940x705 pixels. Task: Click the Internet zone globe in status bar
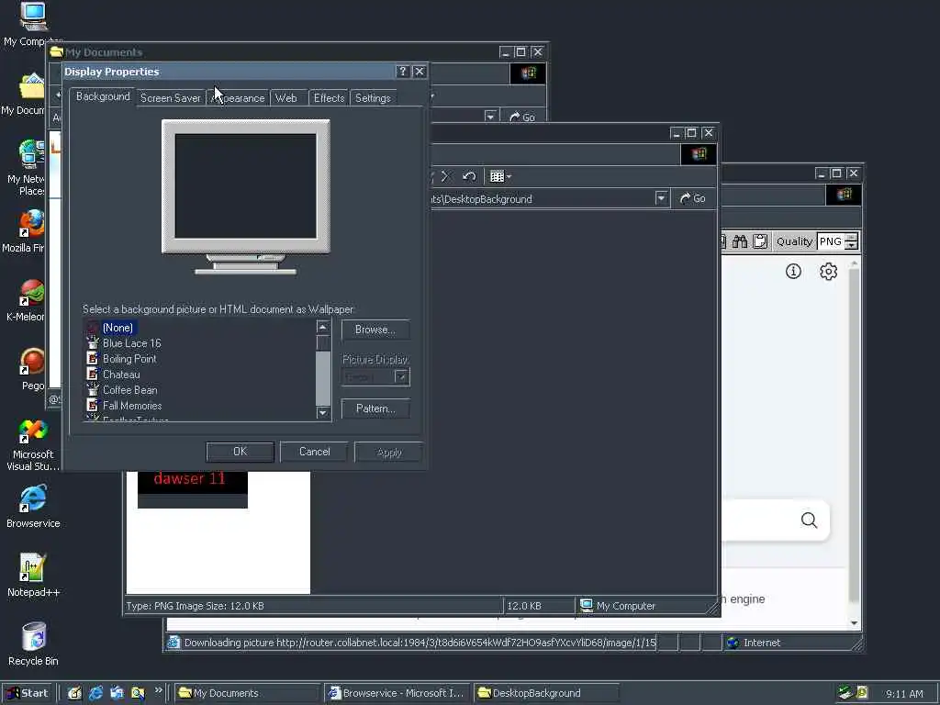tap(733, 643)
